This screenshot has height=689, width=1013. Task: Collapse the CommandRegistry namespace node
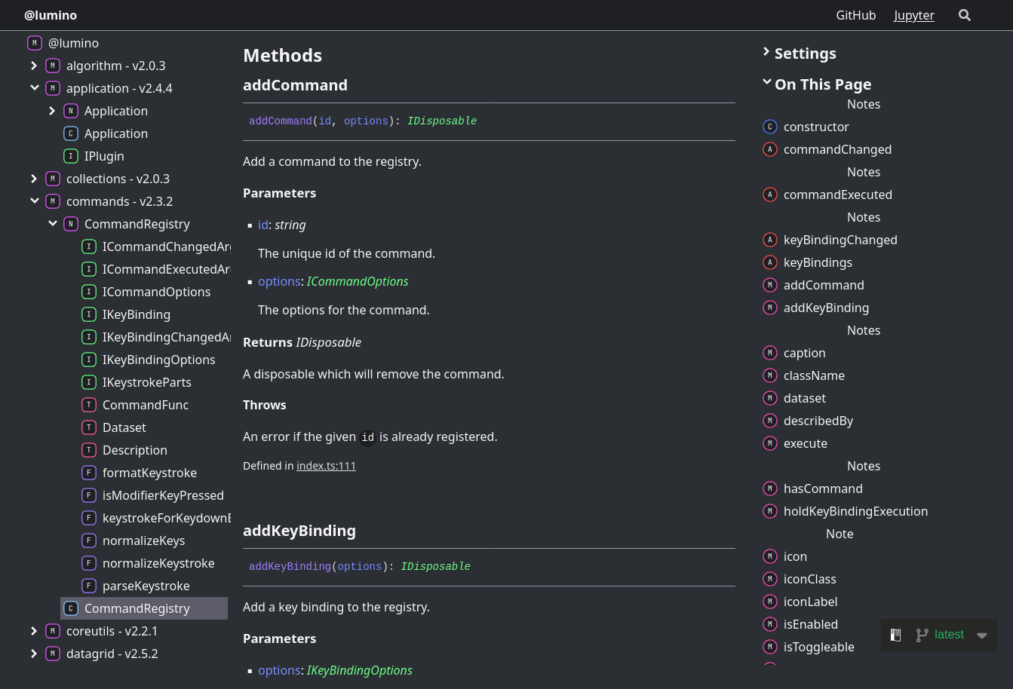click(x=52, y=224)
